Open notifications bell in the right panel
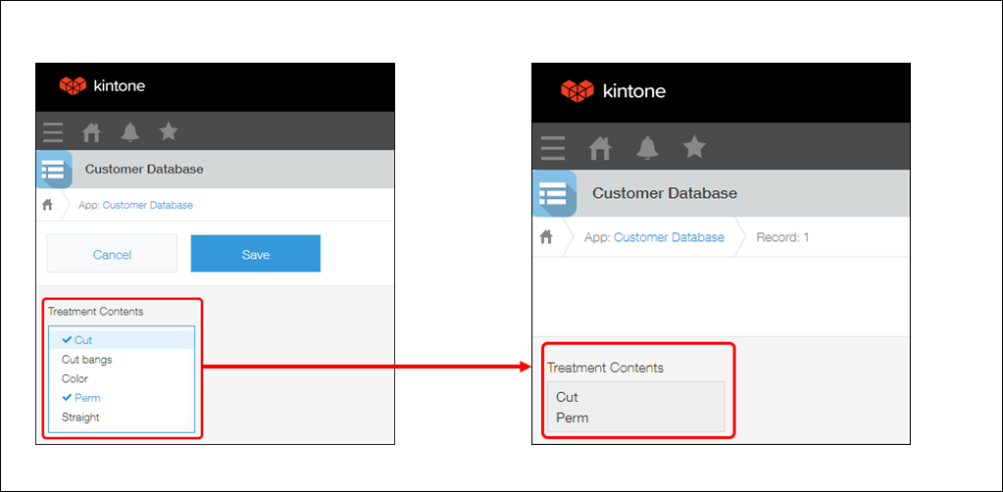 click(646, 148)
